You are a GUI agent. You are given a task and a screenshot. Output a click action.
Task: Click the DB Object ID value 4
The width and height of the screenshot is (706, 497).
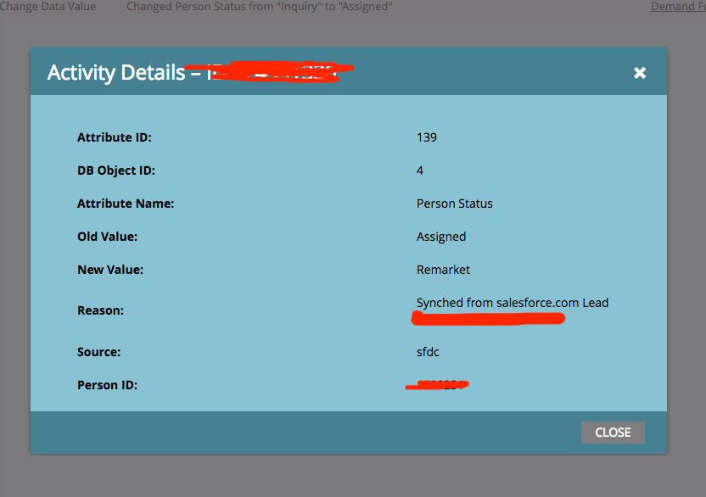click(420, 170)
